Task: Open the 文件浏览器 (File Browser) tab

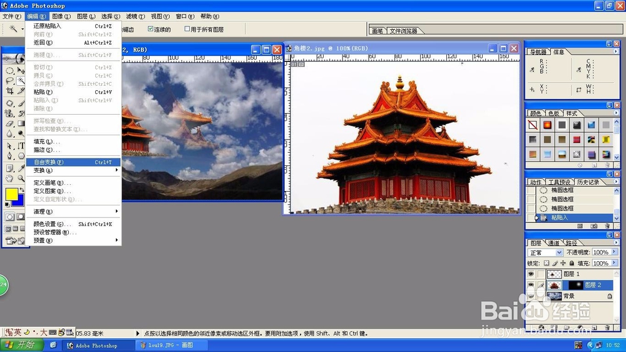Action: pyautogui.click(x=403, y=31)
